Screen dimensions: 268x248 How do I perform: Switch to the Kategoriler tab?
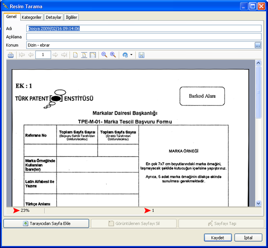[x=32, y=17]
